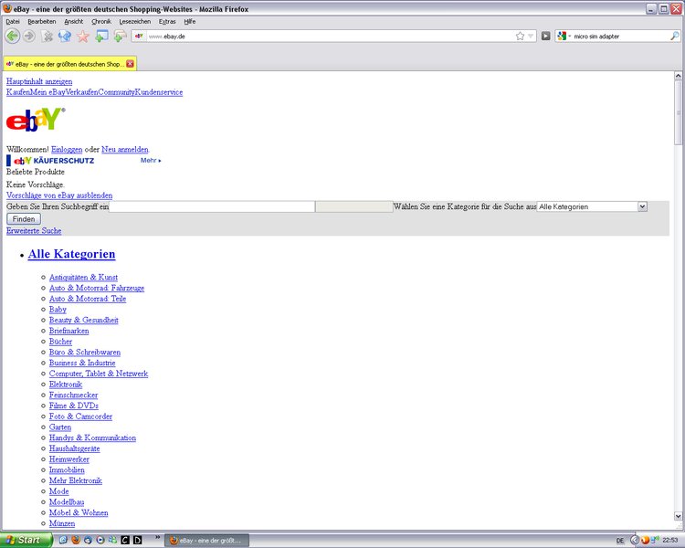Open the Baby category link
This screenshot has width=685, height=548.
(58, 310)
